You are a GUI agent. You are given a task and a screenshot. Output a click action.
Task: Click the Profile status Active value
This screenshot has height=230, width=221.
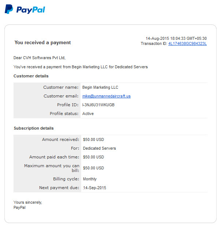click(88, 114)
